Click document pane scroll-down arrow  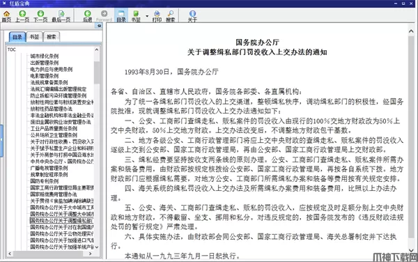pyautogui.click(x=411, y=250)
